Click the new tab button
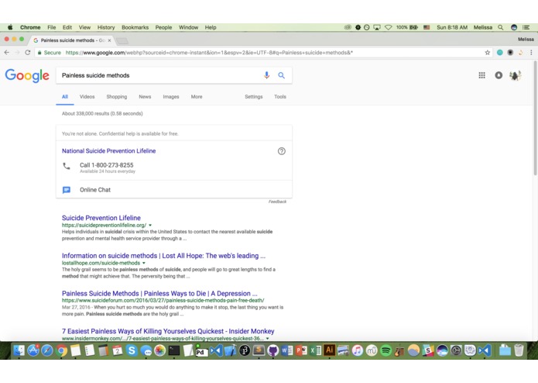The height and width of the screenshot is (383, 538). [x=122, y=41]
